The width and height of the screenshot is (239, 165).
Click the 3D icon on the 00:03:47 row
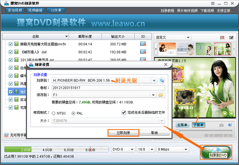pos(143,59)
